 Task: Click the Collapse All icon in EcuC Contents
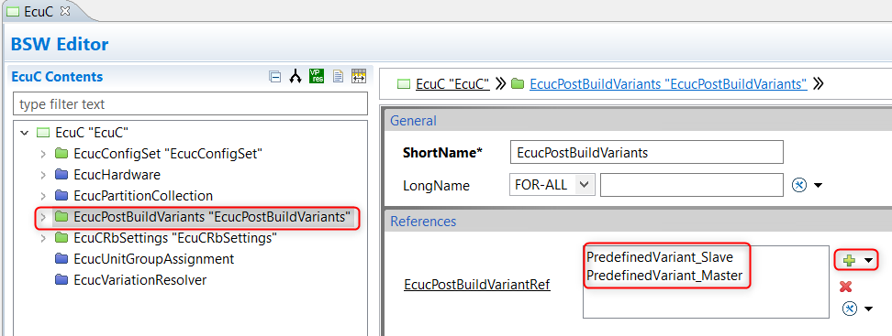click(274, 77)
